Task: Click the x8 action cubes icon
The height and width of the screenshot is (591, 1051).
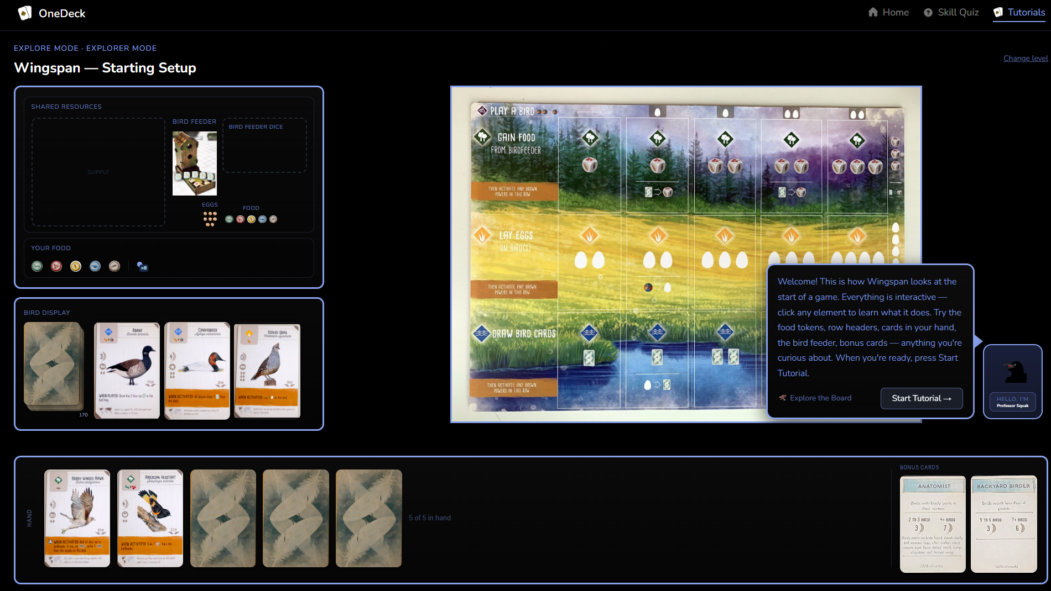Action: 142,266
